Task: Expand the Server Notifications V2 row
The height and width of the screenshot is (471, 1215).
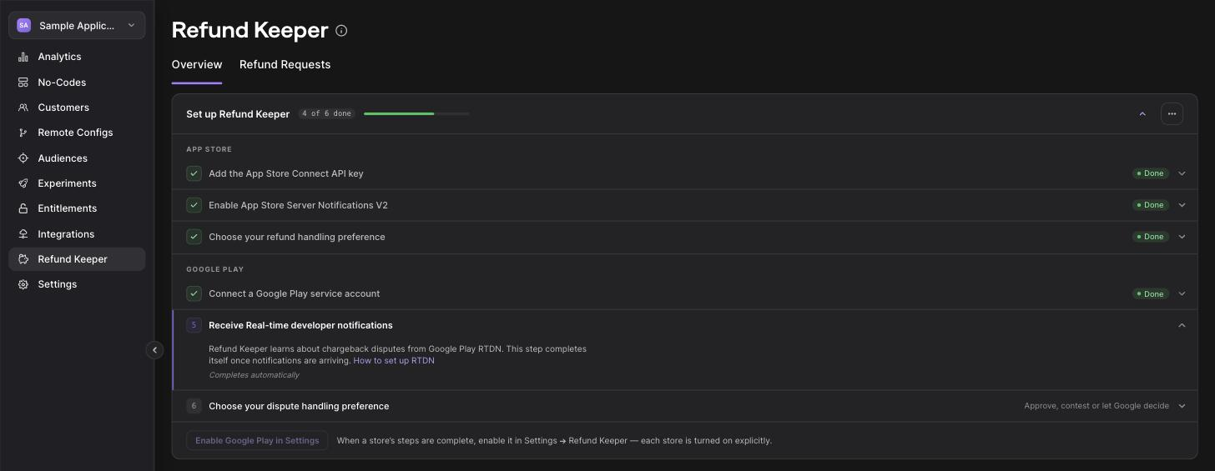Action: tap(1182, 205)
